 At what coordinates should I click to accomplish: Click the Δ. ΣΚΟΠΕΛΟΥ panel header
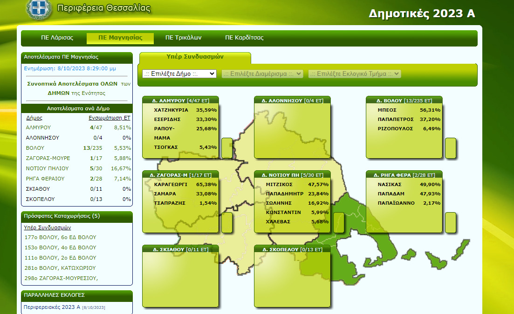click(x=292, y=249)
